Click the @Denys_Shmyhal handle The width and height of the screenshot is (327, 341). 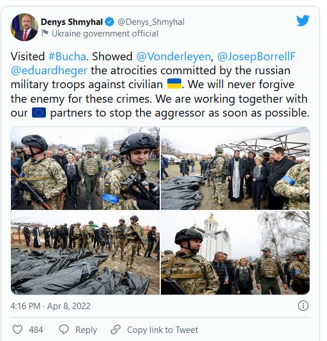[151, 22]
